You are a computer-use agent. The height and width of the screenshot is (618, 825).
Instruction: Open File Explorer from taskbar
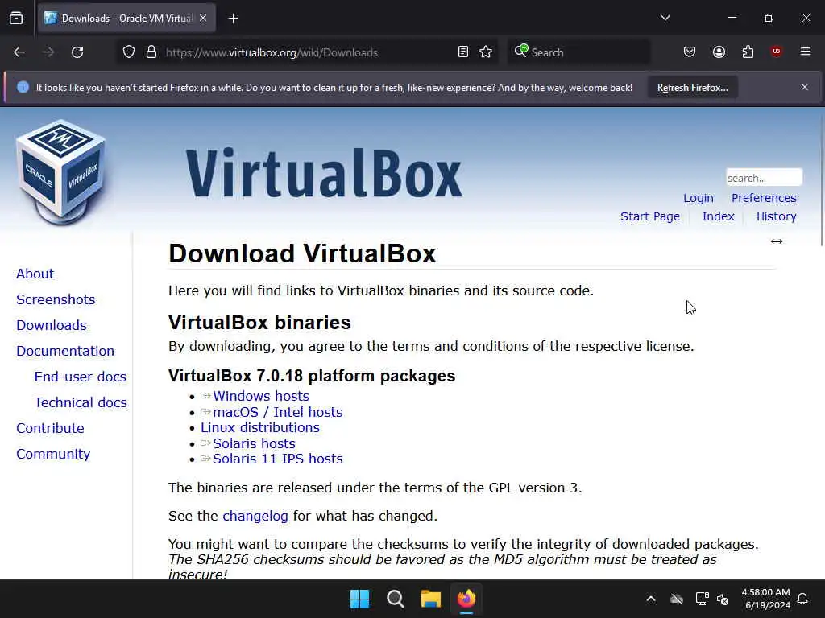tap(430, 599)
